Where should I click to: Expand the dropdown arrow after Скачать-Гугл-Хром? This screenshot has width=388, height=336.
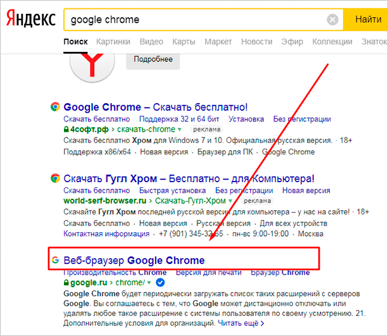click(x=230, y=201)
